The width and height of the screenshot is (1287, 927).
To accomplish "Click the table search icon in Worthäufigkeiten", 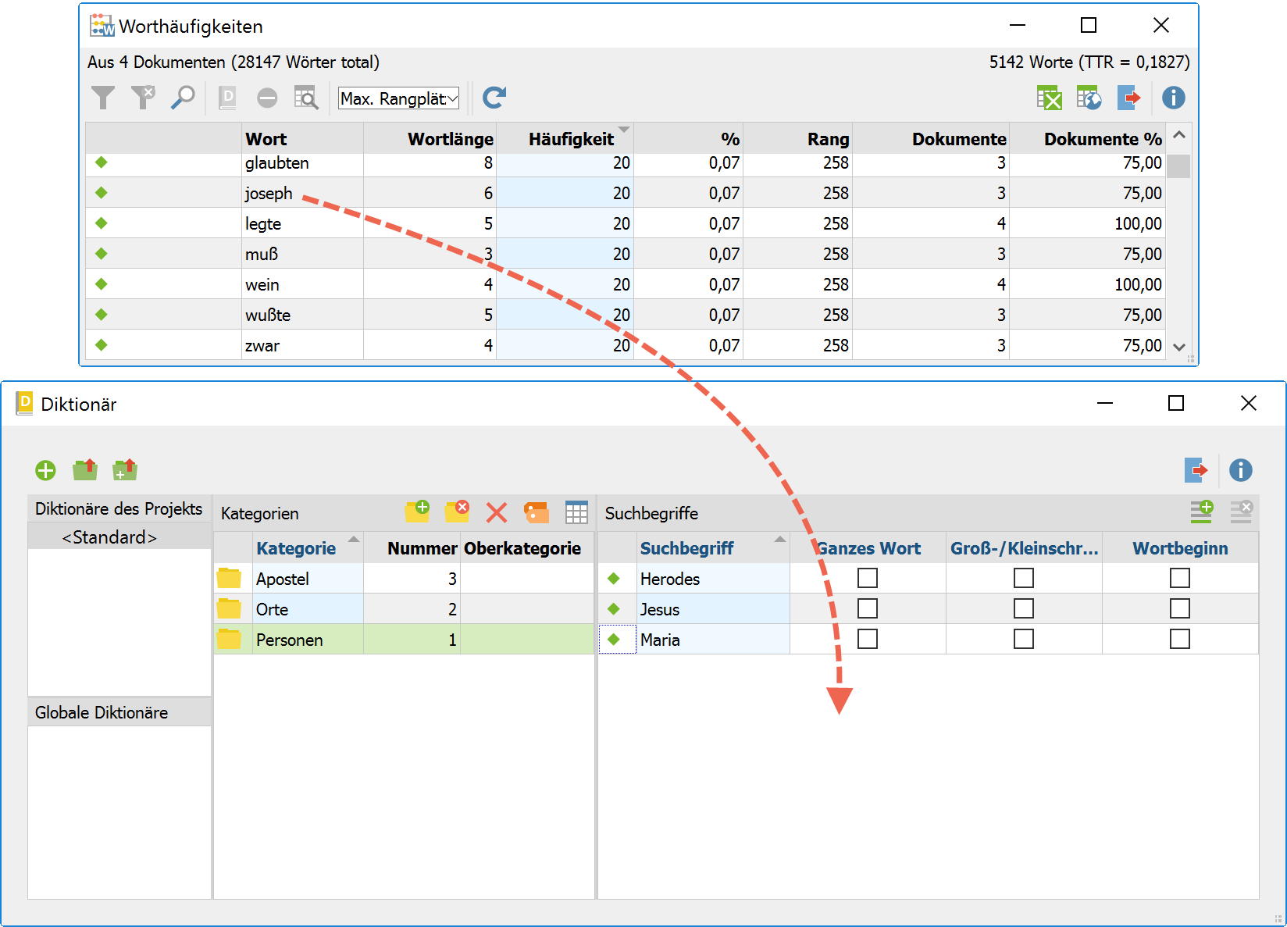I will [306, 98].
